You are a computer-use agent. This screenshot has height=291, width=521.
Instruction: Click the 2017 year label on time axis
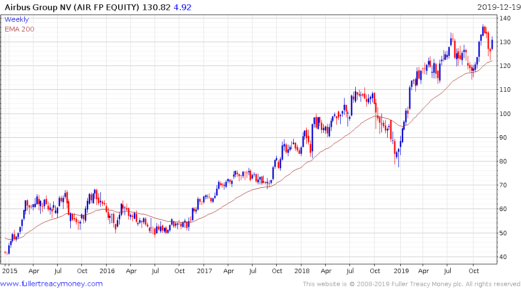[x=205, y=271]
